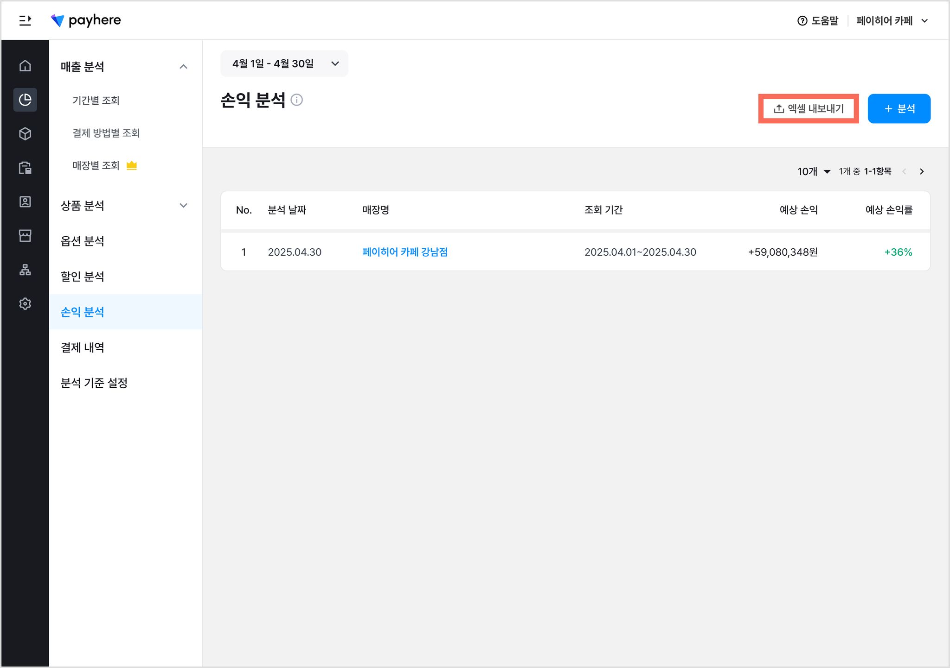The height and width of the screenshot is (668, 950).
Task: Open the cube product icon
Action: coord(25,134)
